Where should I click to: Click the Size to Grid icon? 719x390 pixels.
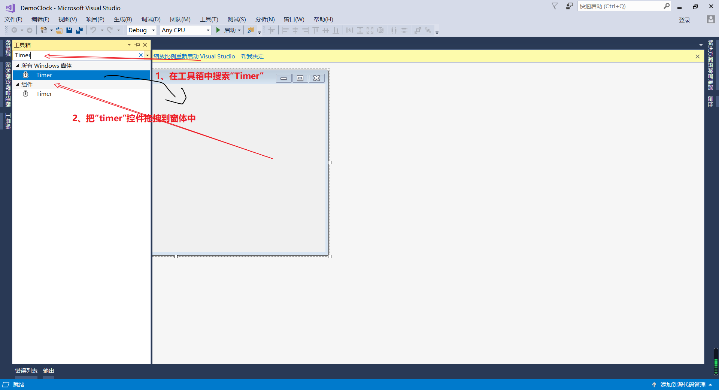[x=380, y=30]
